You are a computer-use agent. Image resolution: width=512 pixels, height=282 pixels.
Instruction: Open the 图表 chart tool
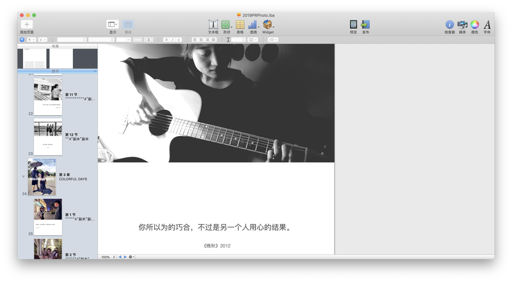(x=253, y=25)
